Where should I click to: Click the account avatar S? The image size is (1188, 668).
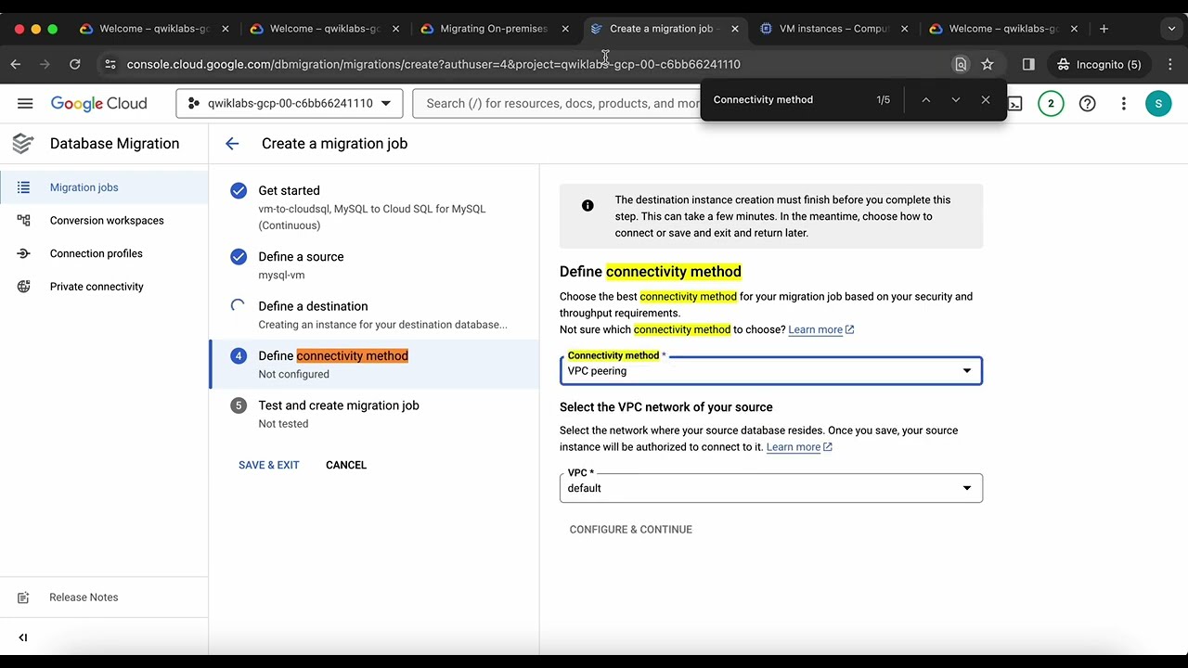pyautogui.click(x=1158, y=103)
